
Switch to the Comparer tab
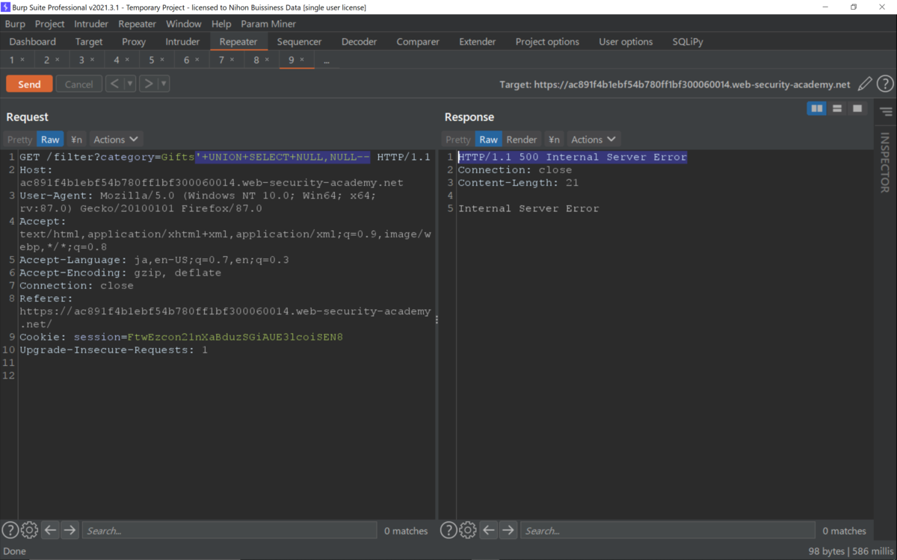point(418,42)
